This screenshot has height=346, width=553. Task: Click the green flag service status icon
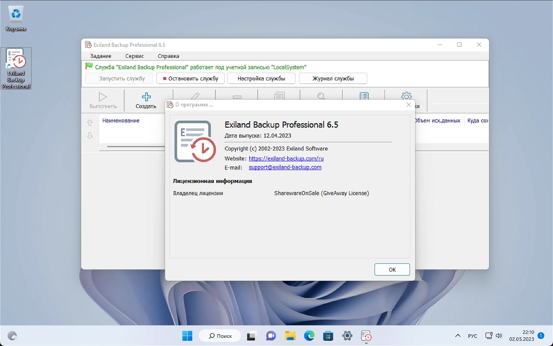89,66
